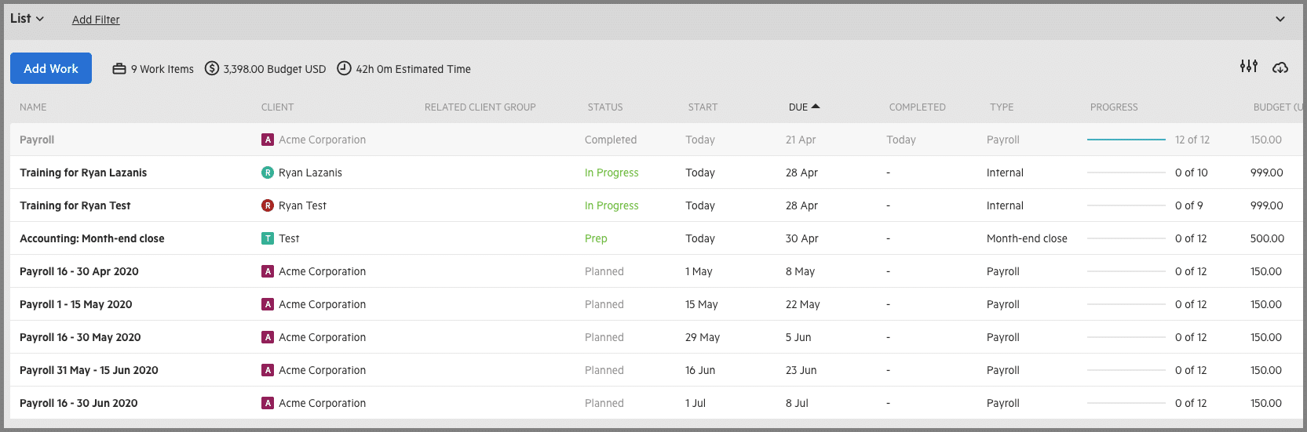This screenshot has height=432, width=1307.
Task: Click the briefcase Work Items icon
Action: coord(119,69)
